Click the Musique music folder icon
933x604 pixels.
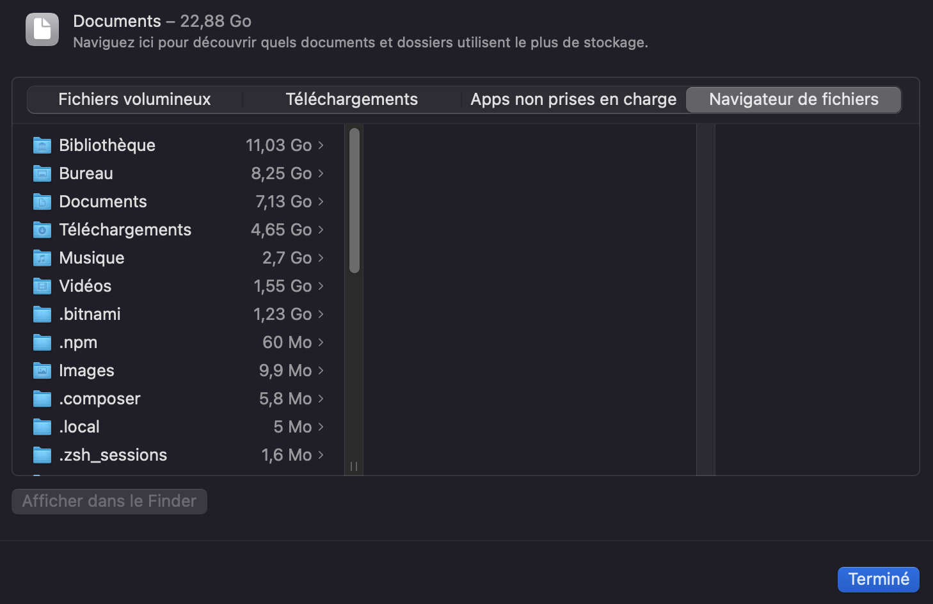click(41, 258)
